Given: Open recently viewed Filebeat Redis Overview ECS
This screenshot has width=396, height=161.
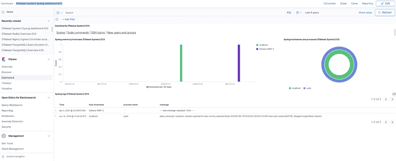Looking at the screenshot, I should [x=19, y=34].
